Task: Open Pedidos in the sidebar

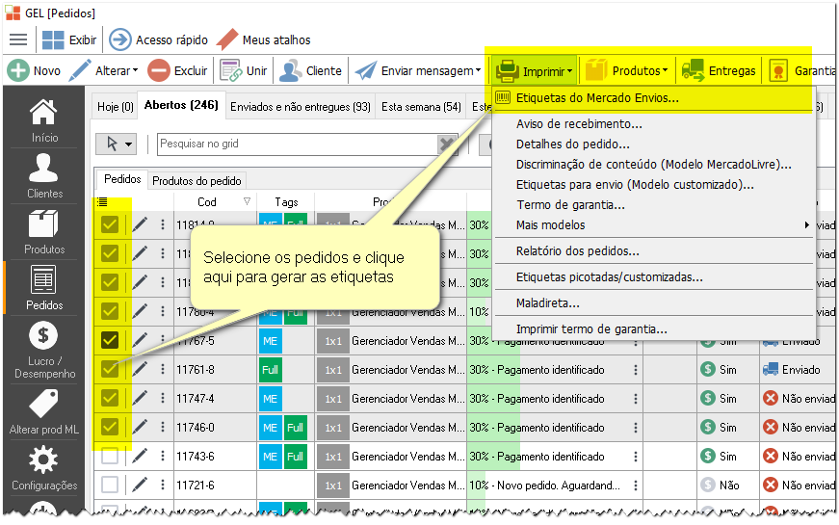Action: click(x=44, y=288)
